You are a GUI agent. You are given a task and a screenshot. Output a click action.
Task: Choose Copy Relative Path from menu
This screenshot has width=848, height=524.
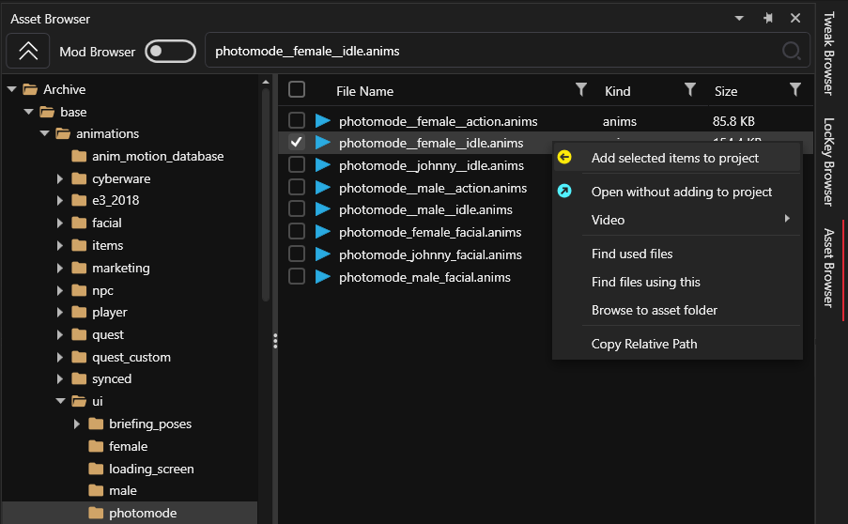(x=644, y=344)
